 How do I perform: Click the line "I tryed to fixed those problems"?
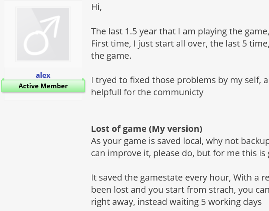[x=180, y=80]
